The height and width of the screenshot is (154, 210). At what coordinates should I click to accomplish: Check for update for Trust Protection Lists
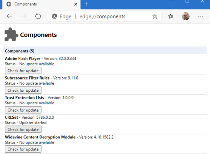point(23,110)
